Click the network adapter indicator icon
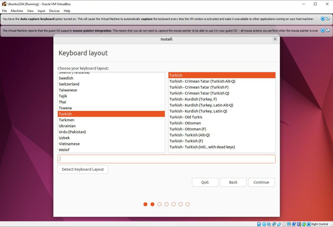 [274, 224]
